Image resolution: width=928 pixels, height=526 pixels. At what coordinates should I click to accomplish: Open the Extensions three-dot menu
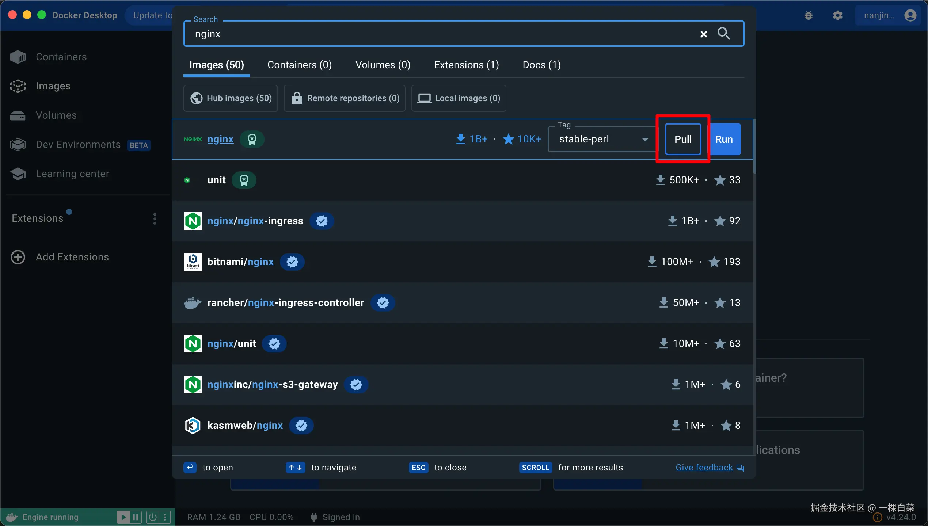tap(155, 218)
